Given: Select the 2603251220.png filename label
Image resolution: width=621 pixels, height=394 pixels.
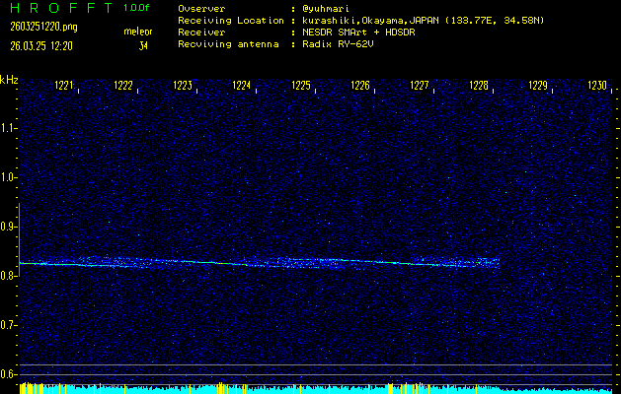Looking at the screenshot, I should 39,28.
